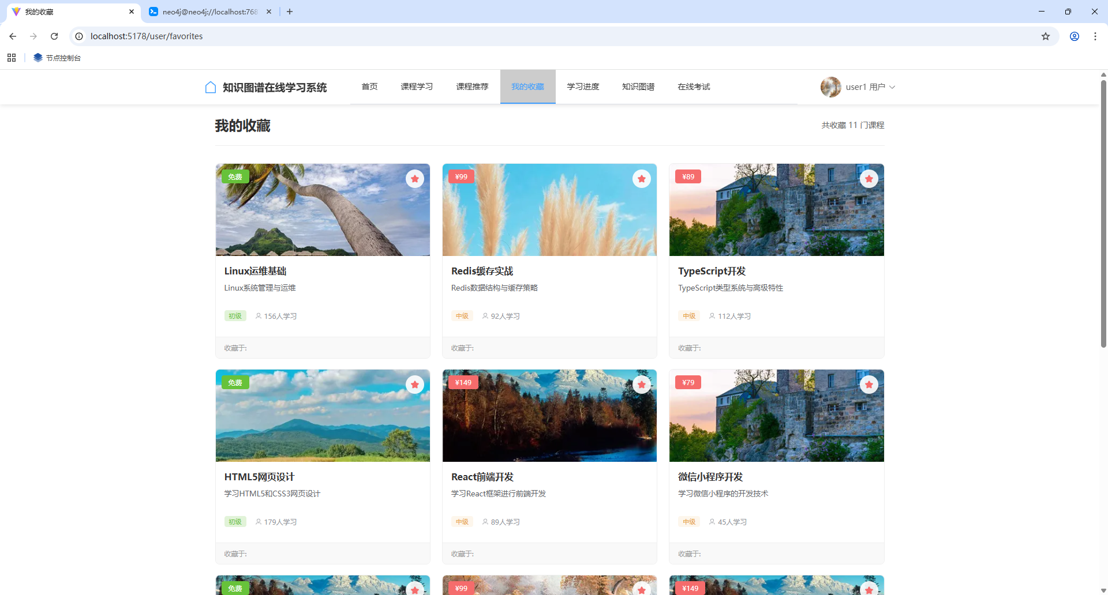This screenshot has width=1108, height=595.
Task: Click the ¥89 price tag on TypeScript开发
Action: [x=688, y=176]
